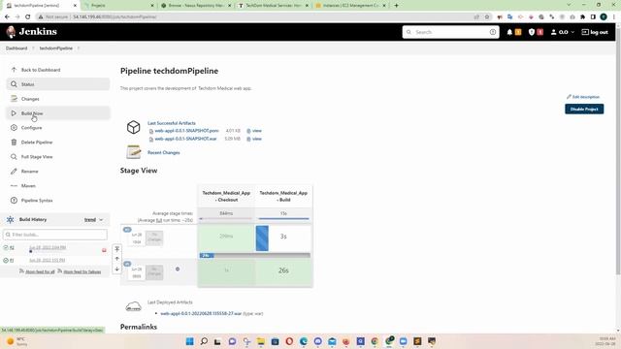Click the Last Deployed Artifacts cloud icon
This screenshot has width=621, height=349.
click(x=134, y=306)
